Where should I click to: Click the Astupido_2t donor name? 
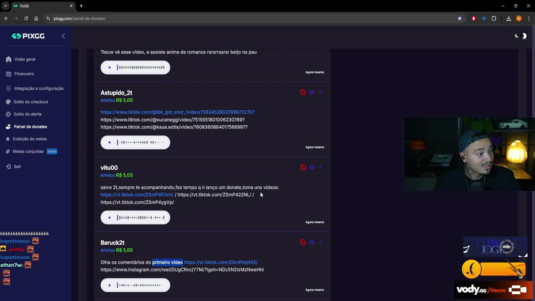(116, 93)
